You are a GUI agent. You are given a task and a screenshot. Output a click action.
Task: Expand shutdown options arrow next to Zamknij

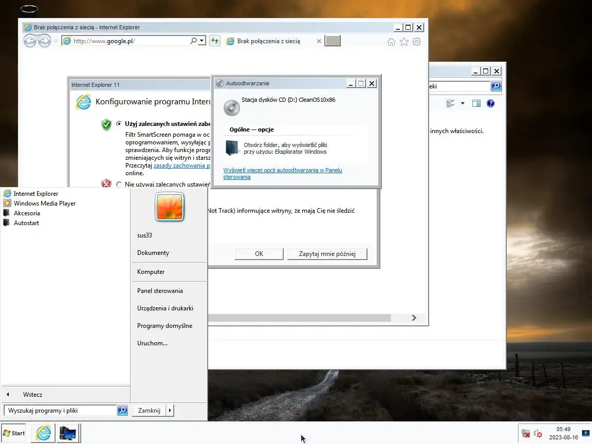pos(170,411)
